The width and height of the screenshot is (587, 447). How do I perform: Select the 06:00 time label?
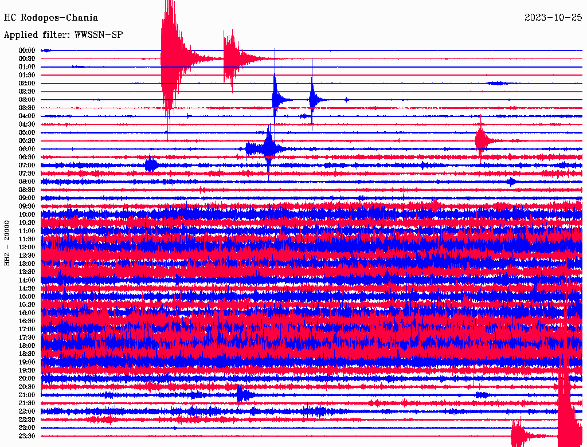[27, 149]
